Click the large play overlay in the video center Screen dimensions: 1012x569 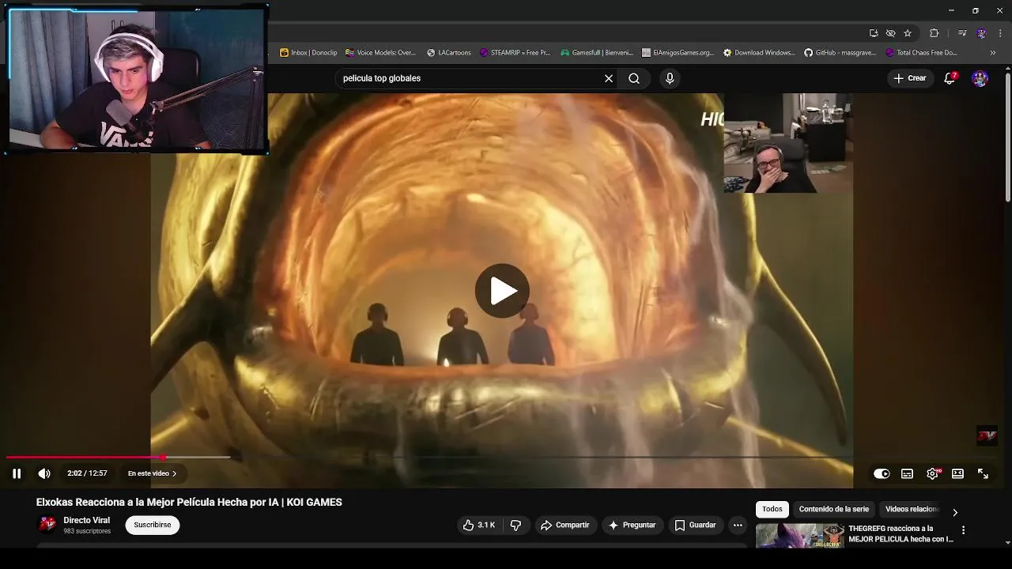502,291
